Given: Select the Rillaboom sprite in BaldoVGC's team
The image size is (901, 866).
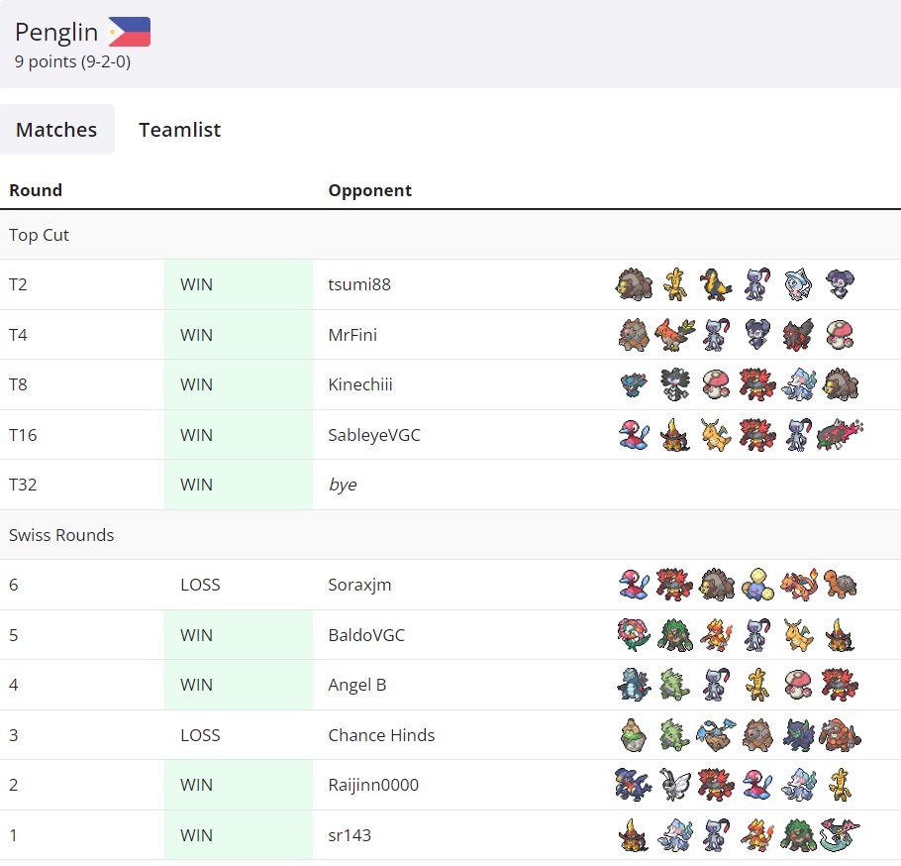Looking at the screenshot, I should [674, 634].
